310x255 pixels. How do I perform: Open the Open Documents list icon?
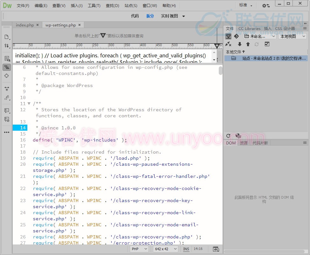7,37
